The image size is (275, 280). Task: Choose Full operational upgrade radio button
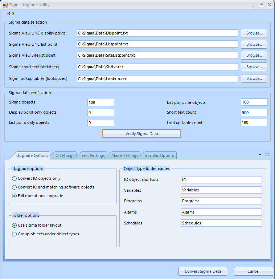(x=15, y=196)
